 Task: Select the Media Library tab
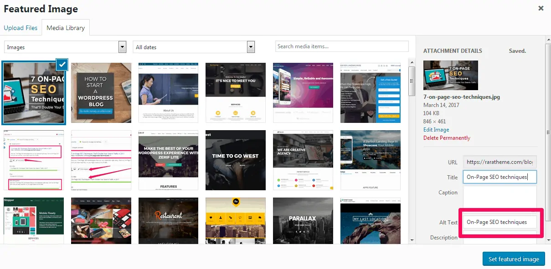tap(66, 28)
